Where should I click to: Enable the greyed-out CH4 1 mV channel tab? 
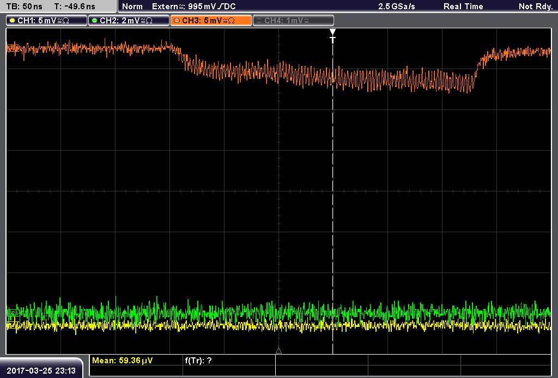[x=293, y=21]
